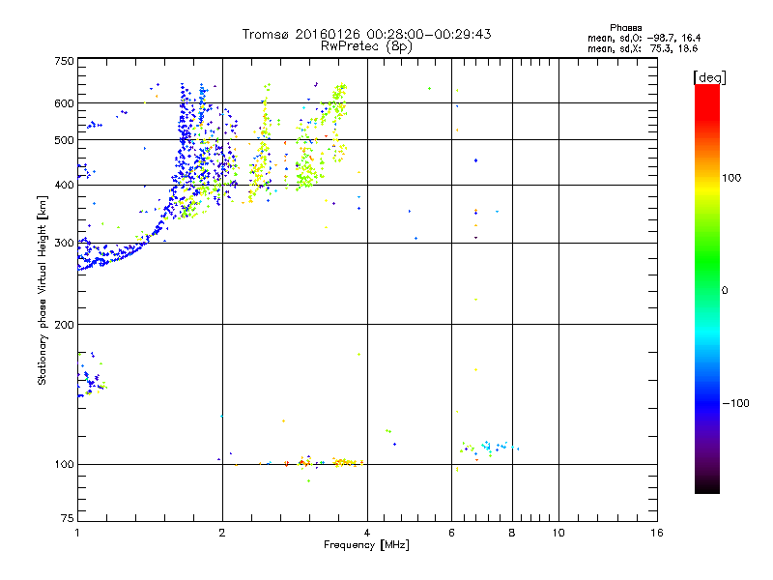The image size is (773, 580).
Task: Click the y-axis tick label "750"
Action: coord(64,62)
